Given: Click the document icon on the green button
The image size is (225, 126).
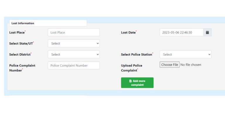Looking at the screenshot, I should coord(130,81).
